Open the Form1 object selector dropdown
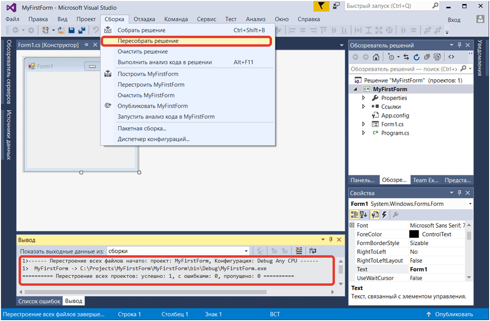This screenshot has width=490, height=321. (x=470, y=204)
